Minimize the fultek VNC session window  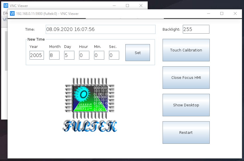[208, 13]
